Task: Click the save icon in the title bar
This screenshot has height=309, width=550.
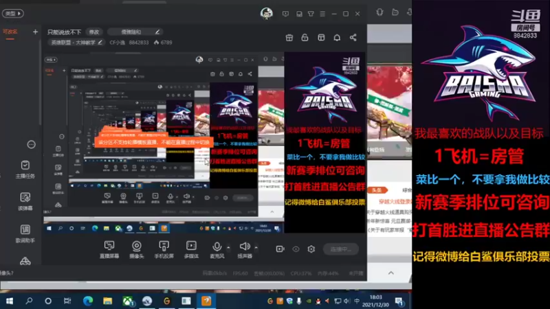Action: (299, 14)
